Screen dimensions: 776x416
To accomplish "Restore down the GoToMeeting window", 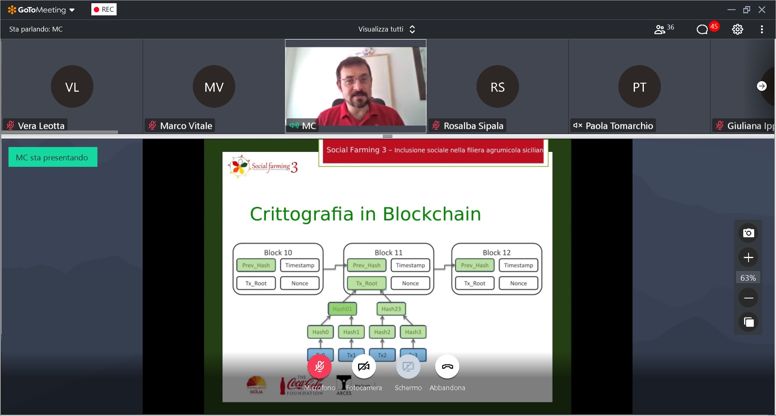I will coord(746,10).
